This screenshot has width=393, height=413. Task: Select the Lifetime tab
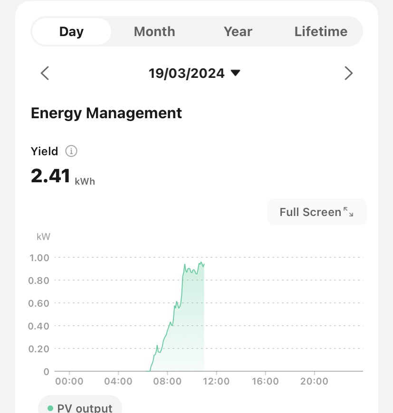click(x=321, y=32)
